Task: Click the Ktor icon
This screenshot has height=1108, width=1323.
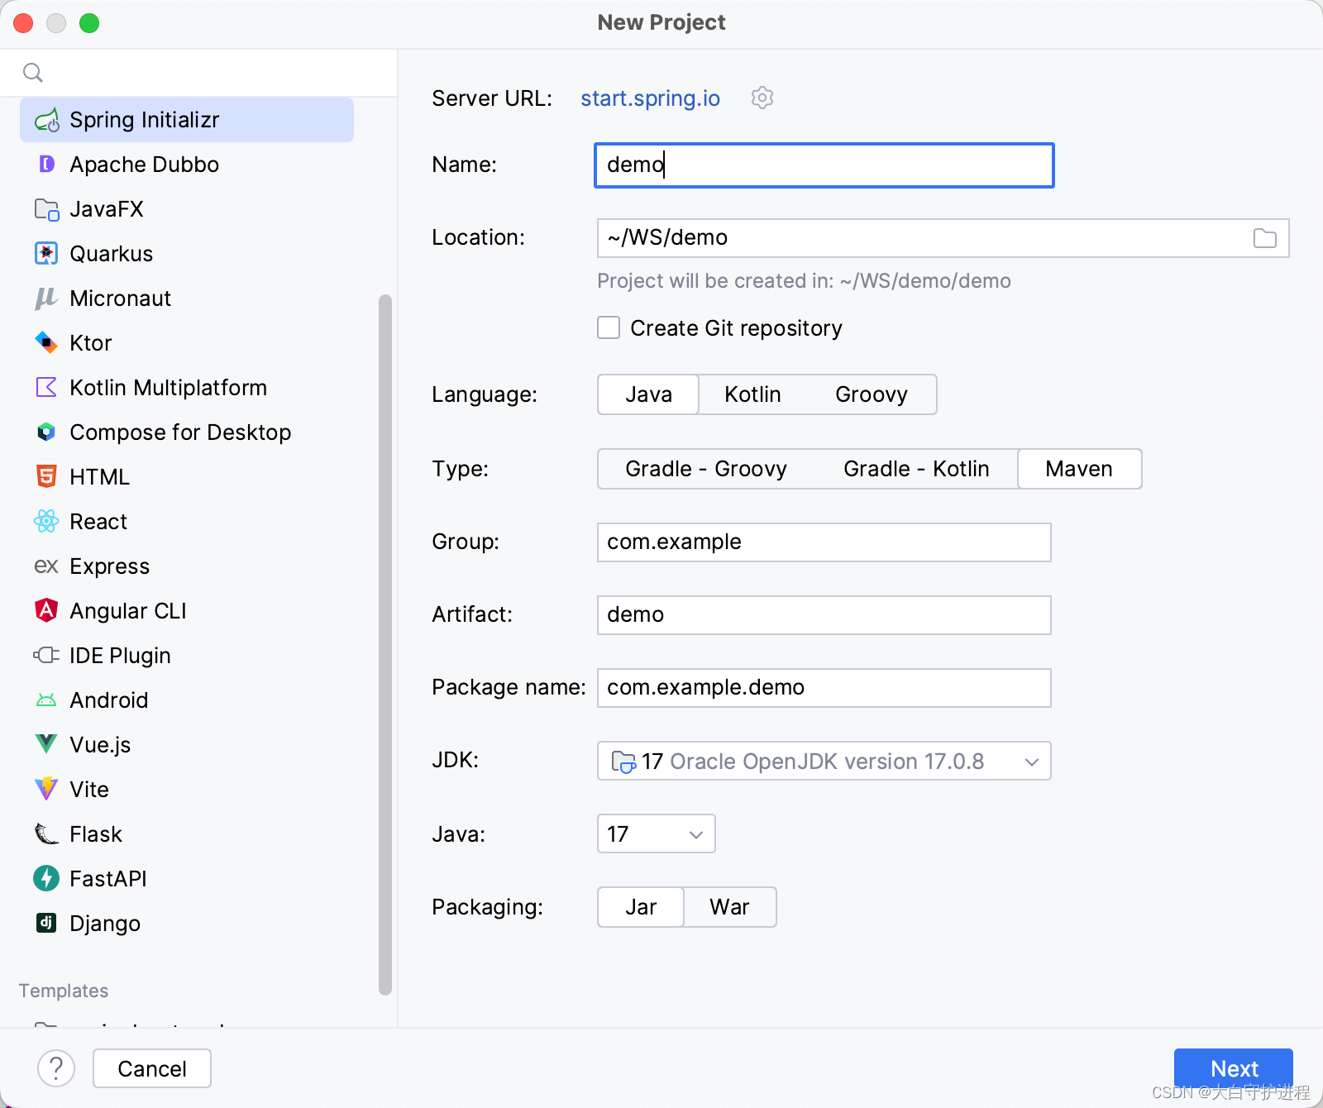Action: click(x=46, y=343)
